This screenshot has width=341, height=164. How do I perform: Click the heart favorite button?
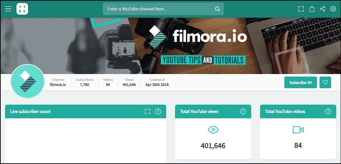[325, 83]
